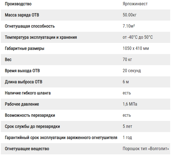Select the warranty period value "1 год"

click(x=127, y=138)
